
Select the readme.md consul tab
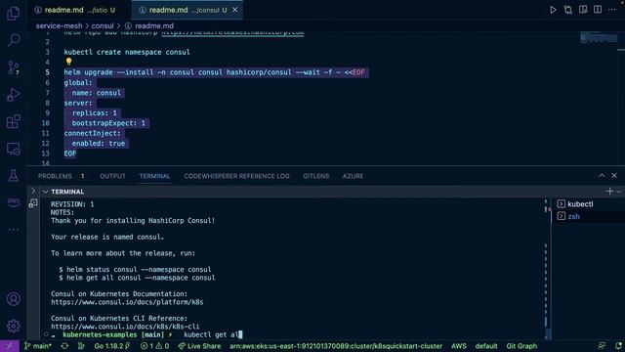point(187,10)
